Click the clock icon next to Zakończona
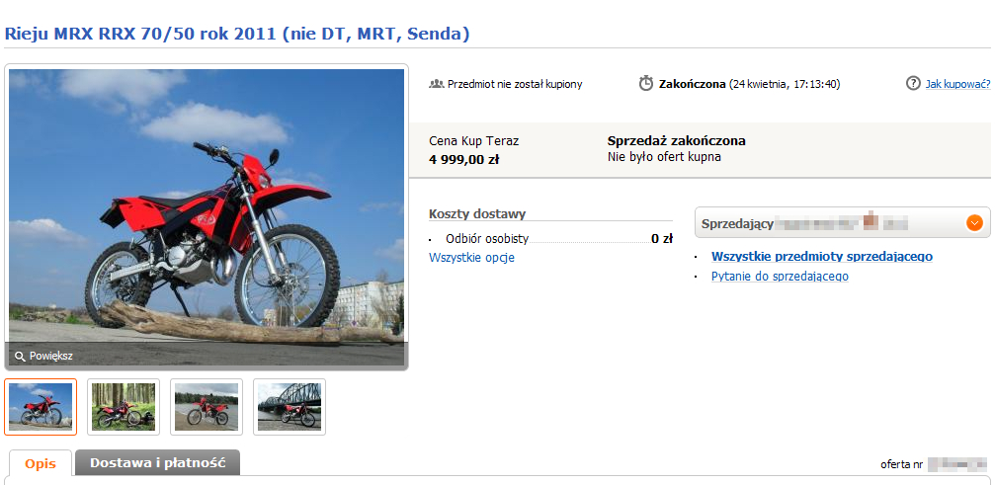 tap(646, 83)
